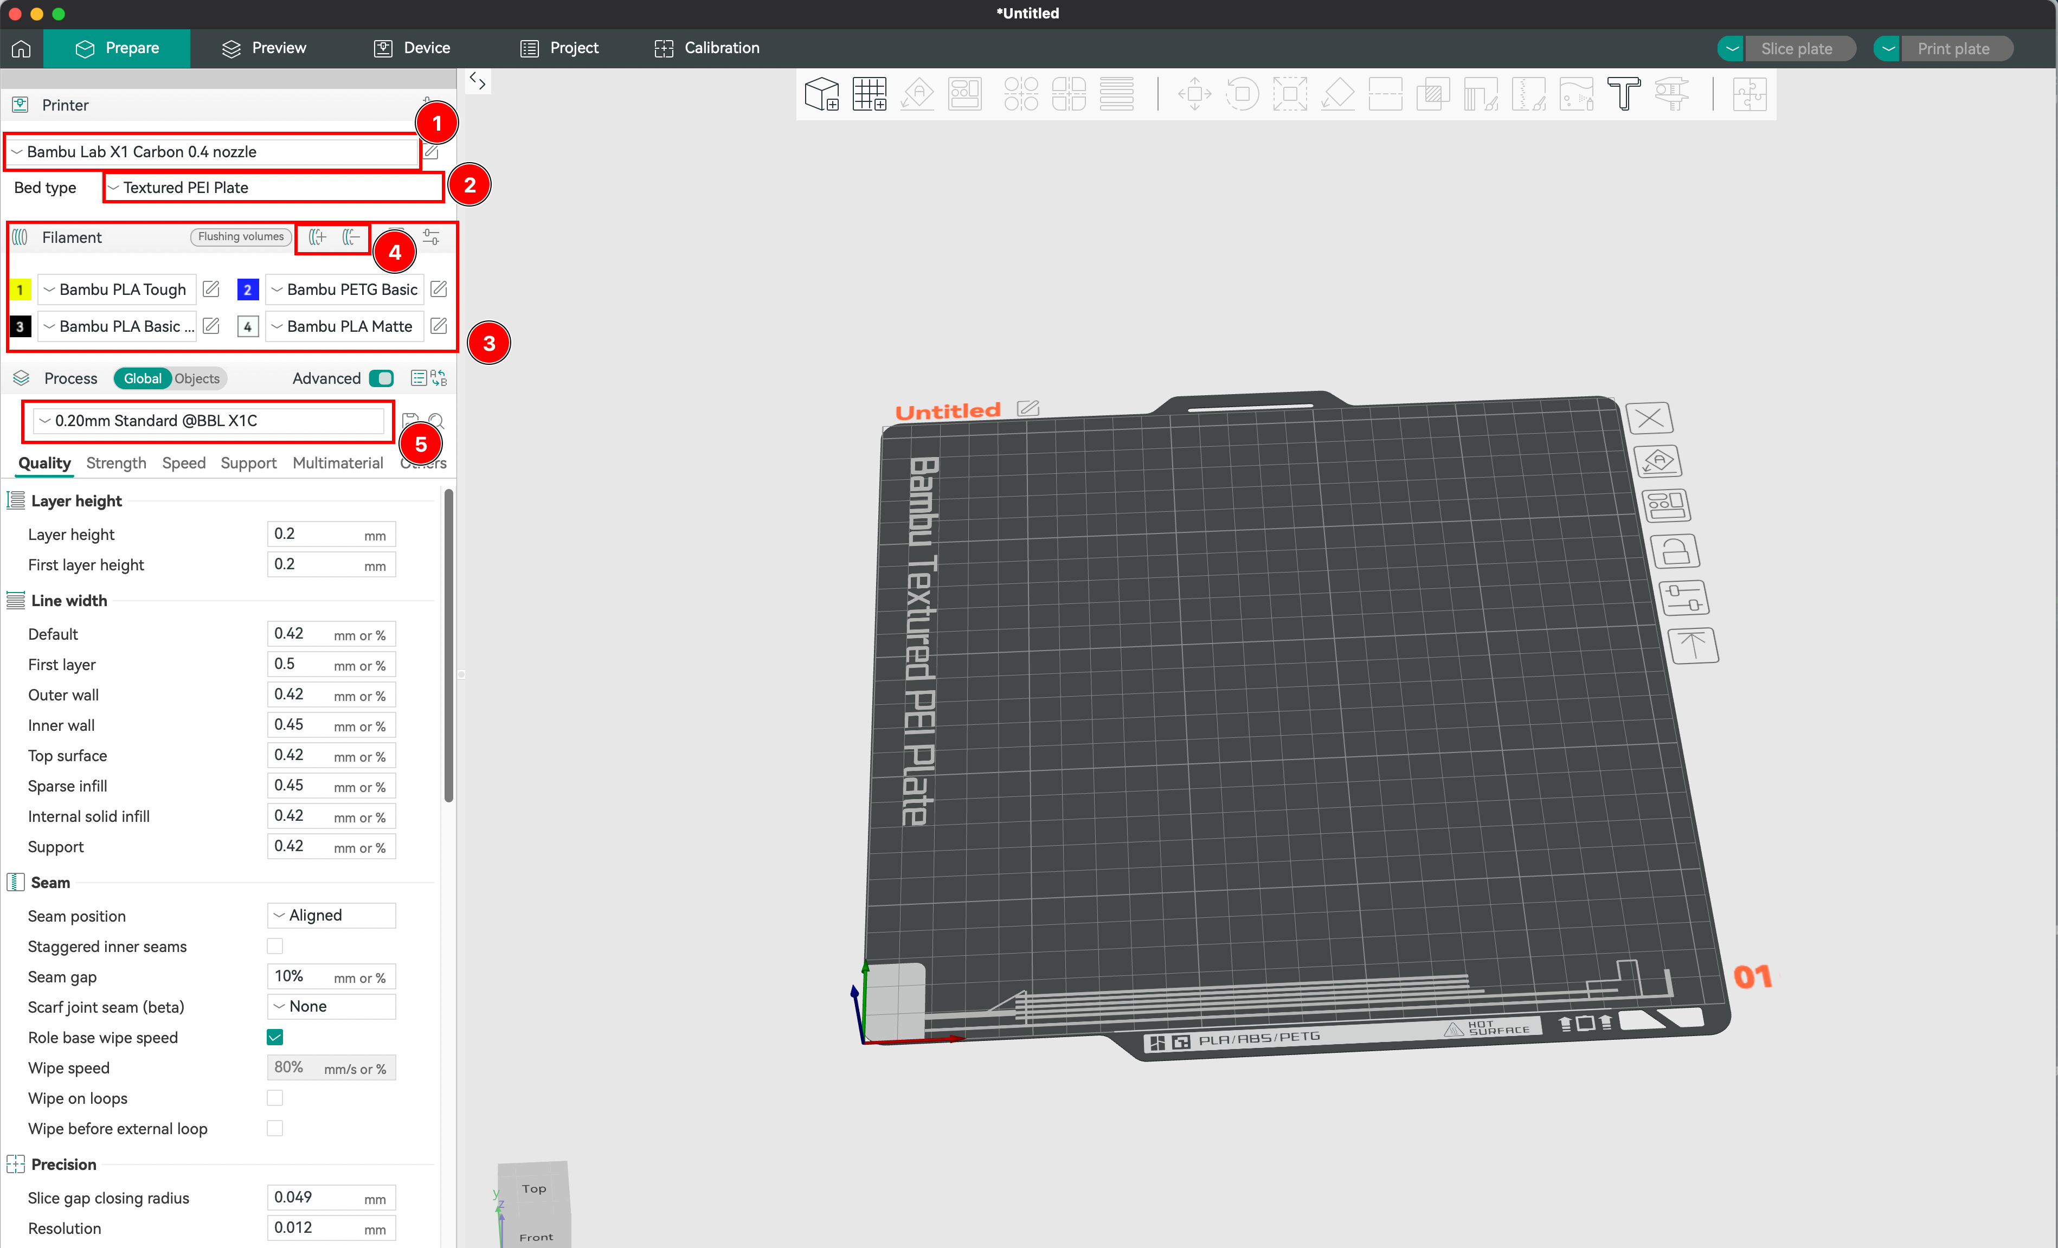This screenshot has height=1248, width=2058.
Task: Select the Color painting tool
Action: pyautogui.click(x=1576, y=94)
